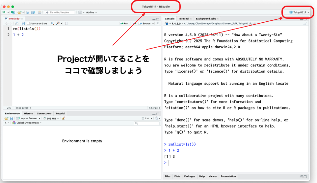Click the Open File folder icon
This screenshot has height=183, width=317.
[x=19, y=12]
